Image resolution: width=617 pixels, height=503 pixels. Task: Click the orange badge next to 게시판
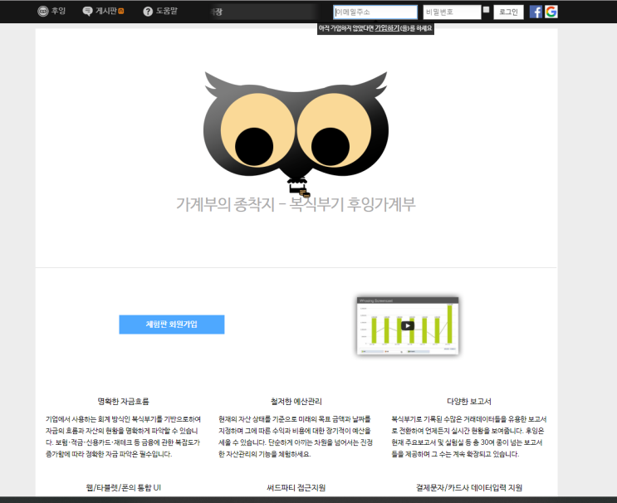[x=121, y=12]
